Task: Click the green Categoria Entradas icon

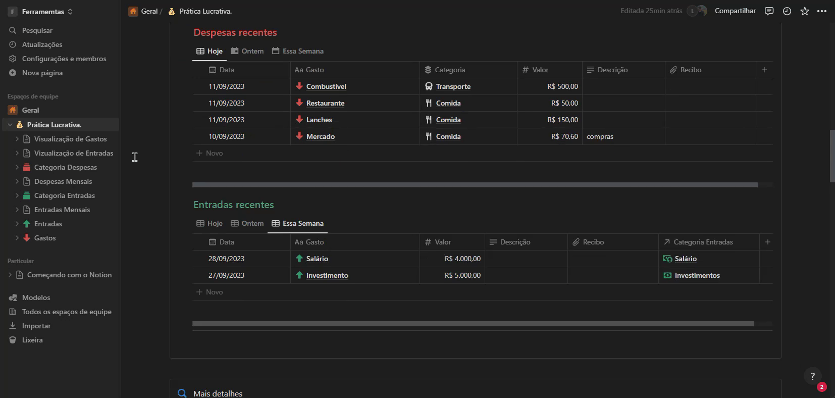Action: (x=27, y=195)
